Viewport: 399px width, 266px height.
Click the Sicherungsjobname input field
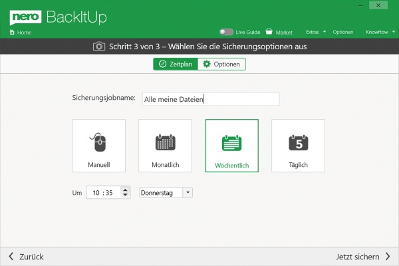pos(211,99)
